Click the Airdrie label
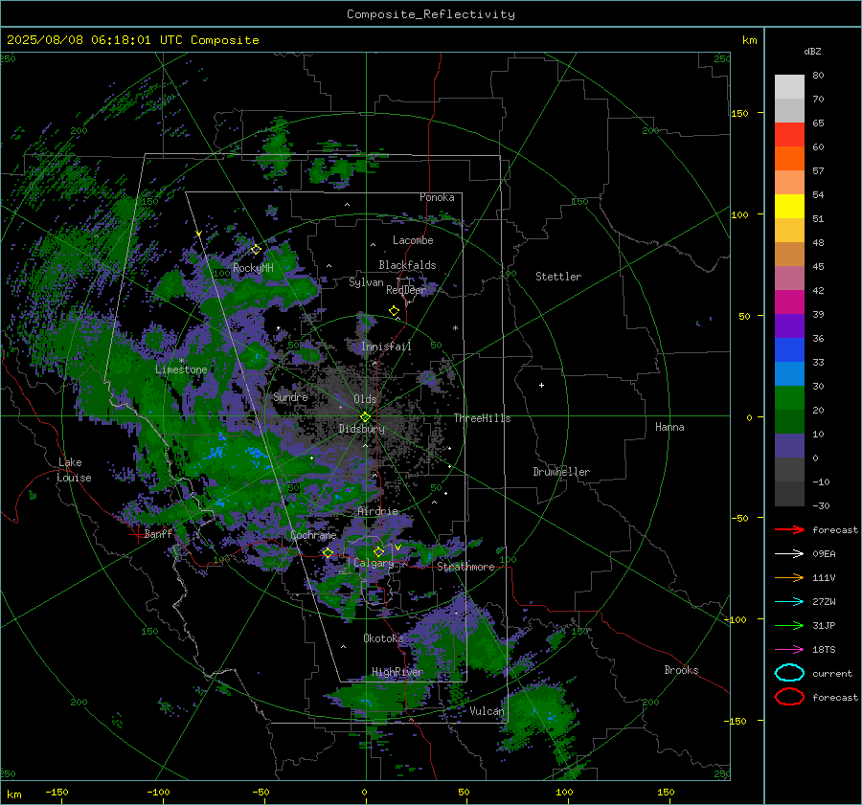 377,511
